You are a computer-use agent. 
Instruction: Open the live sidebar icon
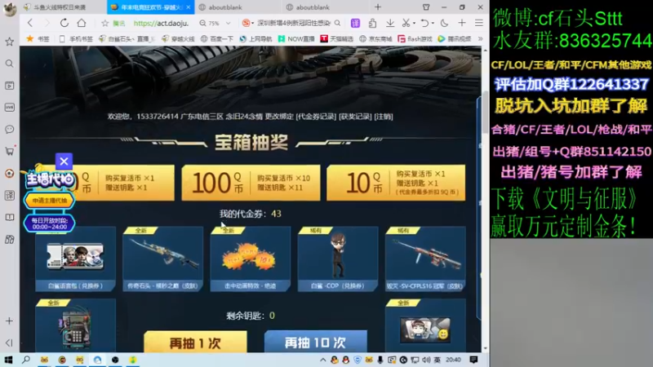click(9, 108)
